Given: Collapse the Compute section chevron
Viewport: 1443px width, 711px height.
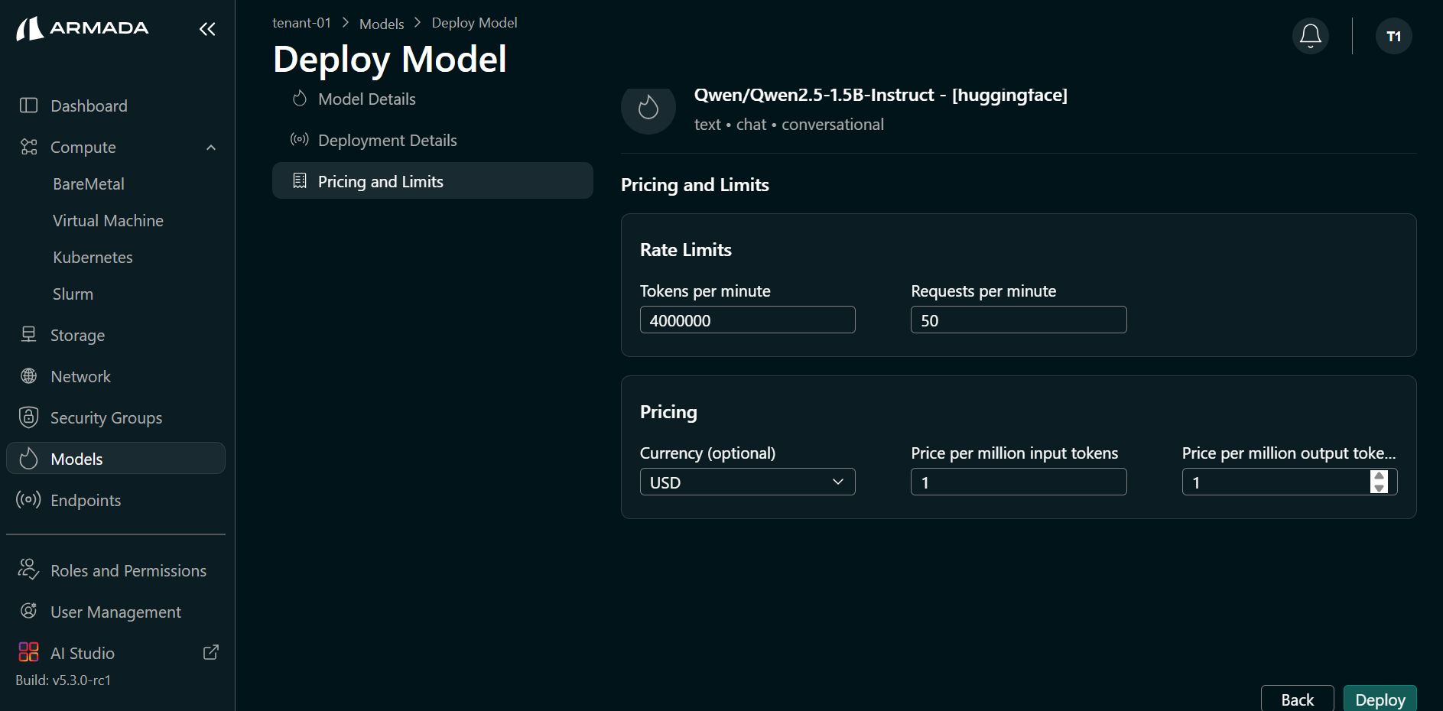Looking at the screenshot, I should pos(211,148).
